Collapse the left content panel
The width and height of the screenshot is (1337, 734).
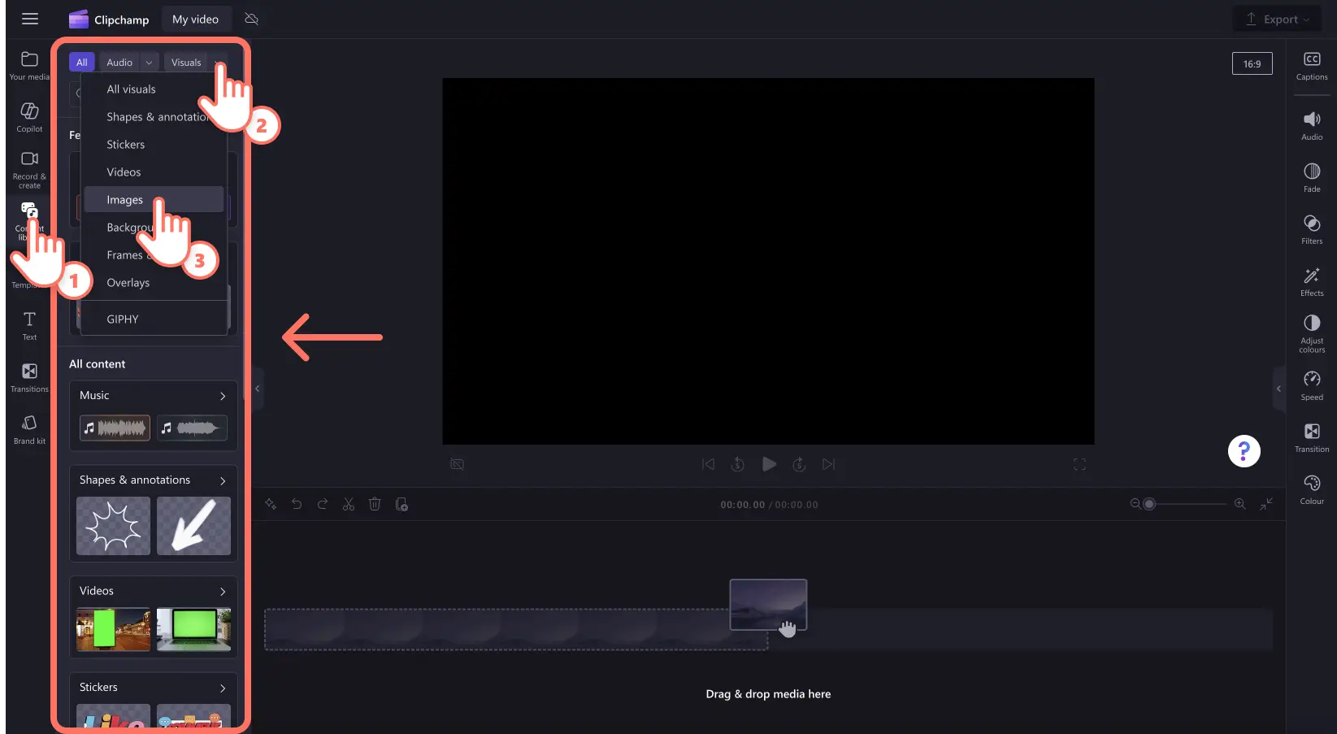click(257, 389)
